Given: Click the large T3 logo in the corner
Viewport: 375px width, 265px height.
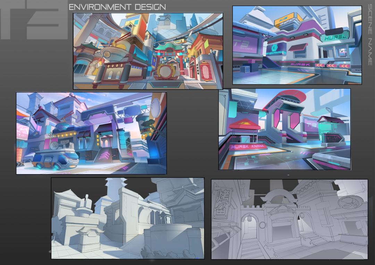Looking at the screenshot, I should click(34, 19).
